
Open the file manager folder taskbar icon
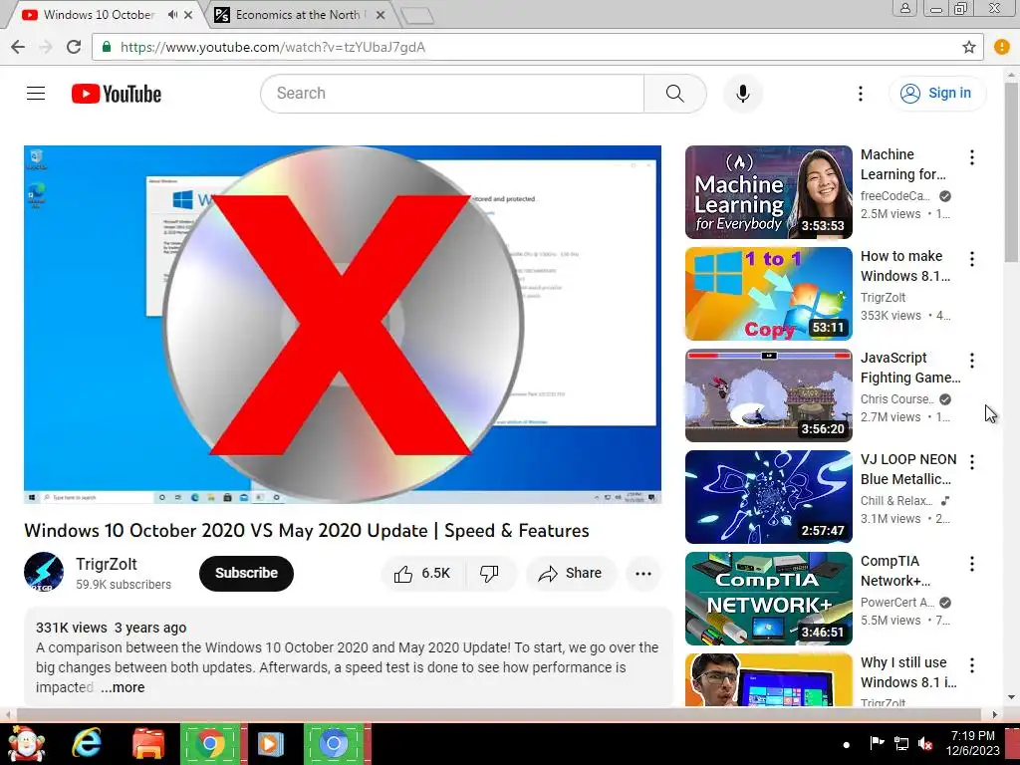click(x=148, y=743)
